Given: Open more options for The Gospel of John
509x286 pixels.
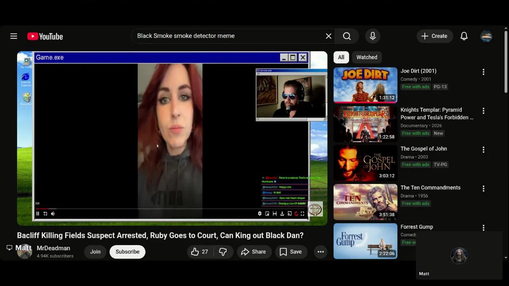Looking at the screenshot, I should tap(484, 150).
